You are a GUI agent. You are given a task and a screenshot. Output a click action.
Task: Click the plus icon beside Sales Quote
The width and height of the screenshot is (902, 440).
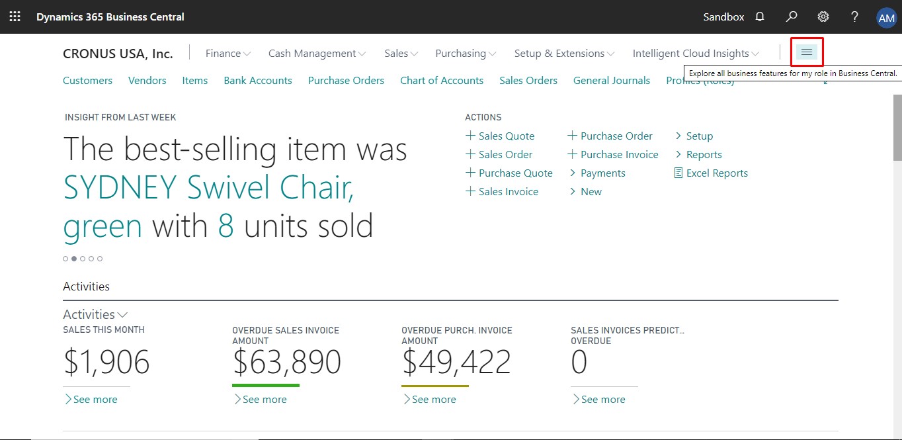pos(470,136)
